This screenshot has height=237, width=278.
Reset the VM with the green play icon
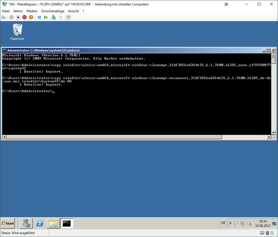point(46,17)
